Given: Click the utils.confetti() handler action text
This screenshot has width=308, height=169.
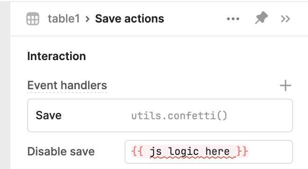Looking at the screenshot, I should 179,115.
